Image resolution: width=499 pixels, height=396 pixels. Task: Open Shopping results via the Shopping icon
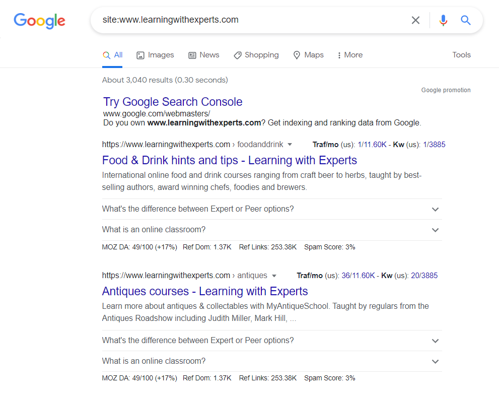coord(237,55)
